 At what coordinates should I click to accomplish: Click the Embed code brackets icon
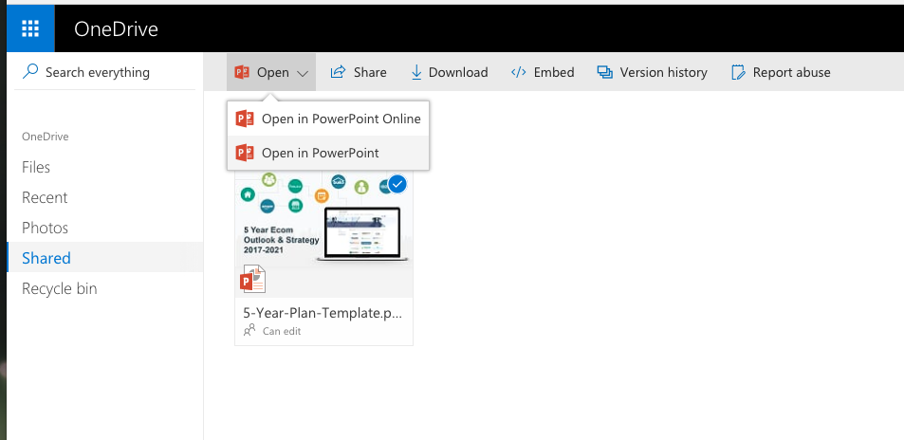(x=518, y=72)
